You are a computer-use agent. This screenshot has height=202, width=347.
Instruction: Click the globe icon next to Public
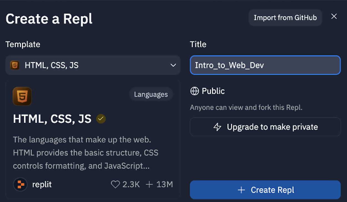click(x=195, y=91)
